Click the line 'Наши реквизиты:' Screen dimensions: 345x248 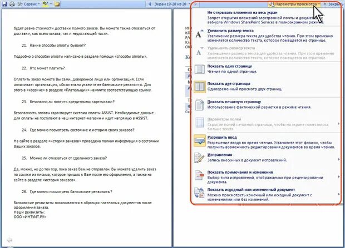[x=29, y=212]
